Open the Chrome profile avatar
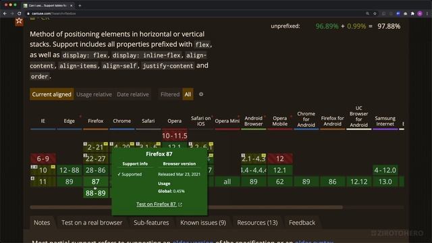The image size is (432, 243). pos(420,13)
